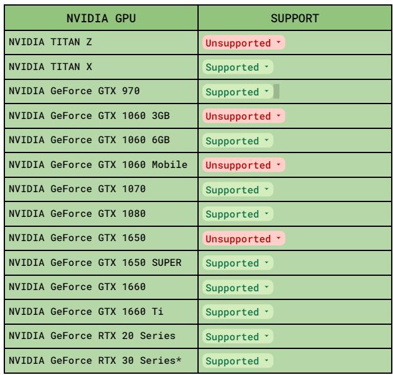This screenshot has width=393, height=375.
Task: Open the GTX 1060 6GB support dropdown
Action: (x=237, y=141)
